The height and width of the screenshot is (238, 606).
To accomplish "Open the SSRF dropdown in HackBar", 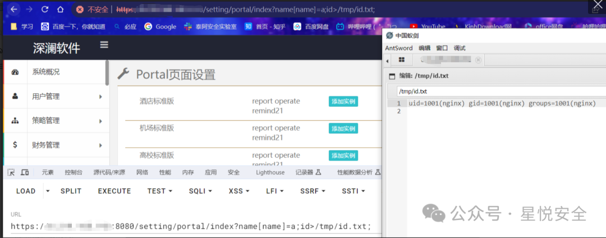I will click(x=313, y=191).
